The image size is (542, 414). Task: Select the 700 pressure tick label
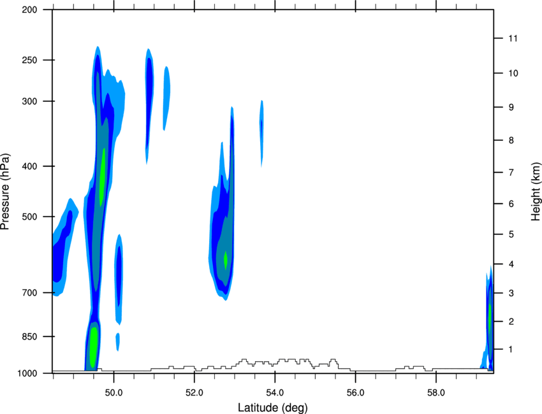click(x=29, y=293)
